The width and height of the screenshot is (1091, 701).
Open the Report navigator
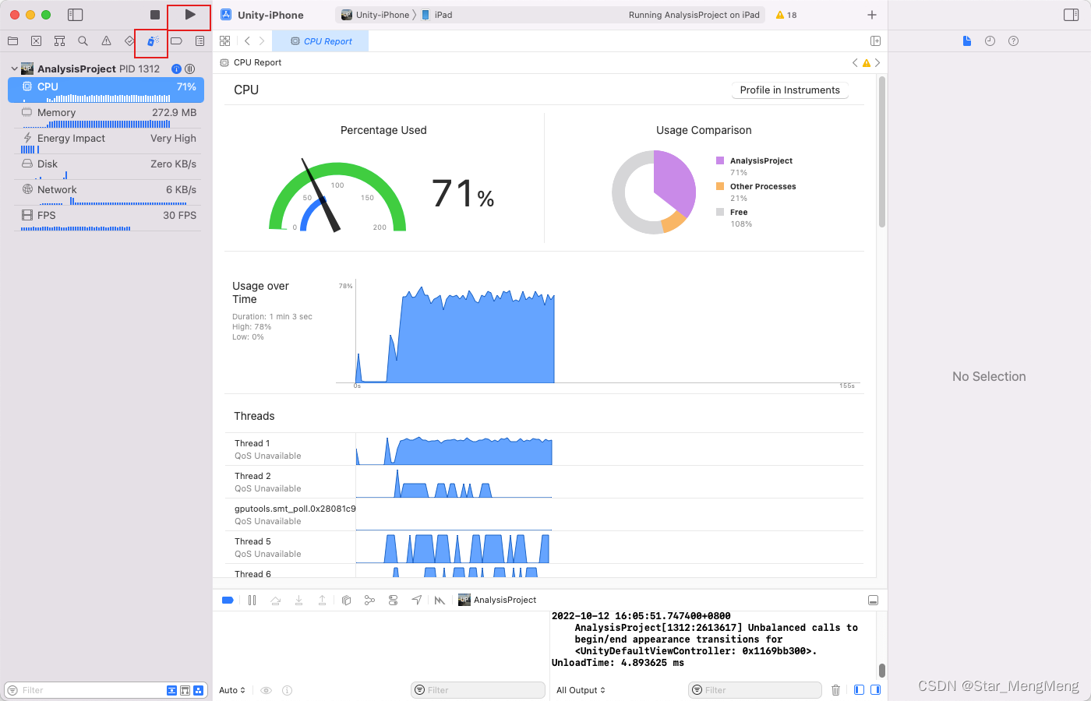tap(200, 41)
